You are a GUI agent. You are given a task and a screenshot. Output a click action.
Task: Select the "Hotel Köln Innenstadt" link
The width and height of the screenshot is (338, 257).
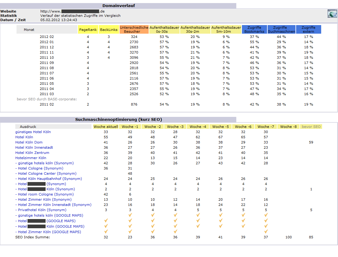(x=34, y=147)
